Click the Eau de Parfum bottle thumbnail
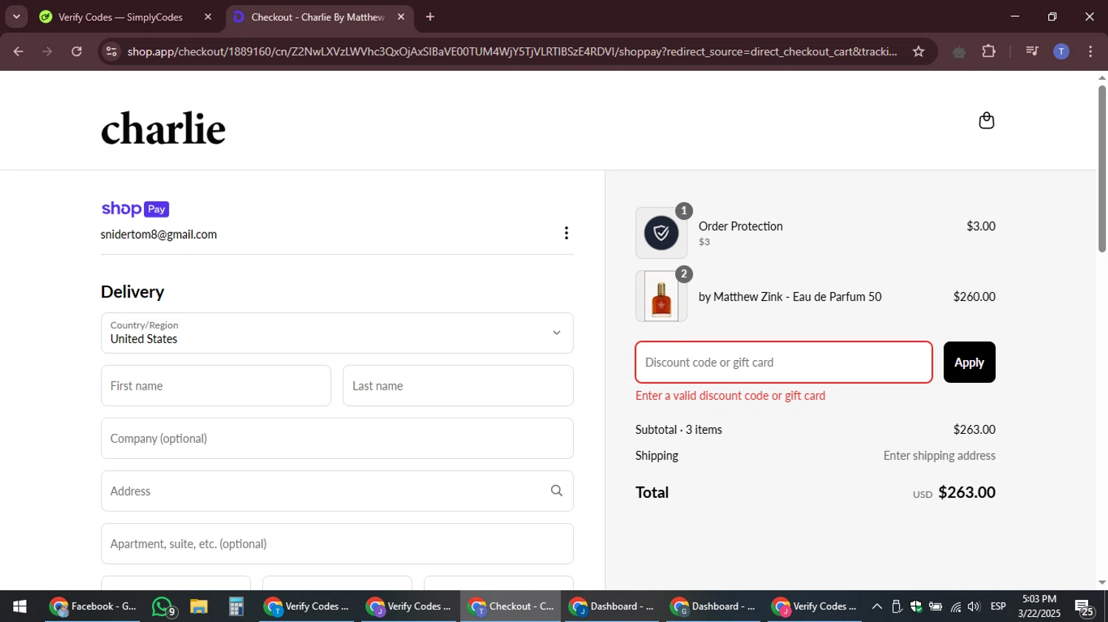This screenshot has height=622, width=1108. point(661,297)
